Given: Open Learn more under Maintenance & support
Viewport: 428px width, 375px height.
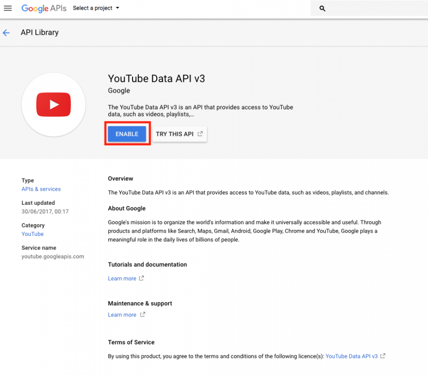Looking at the screenshot, I should click(x=122, y=315).
